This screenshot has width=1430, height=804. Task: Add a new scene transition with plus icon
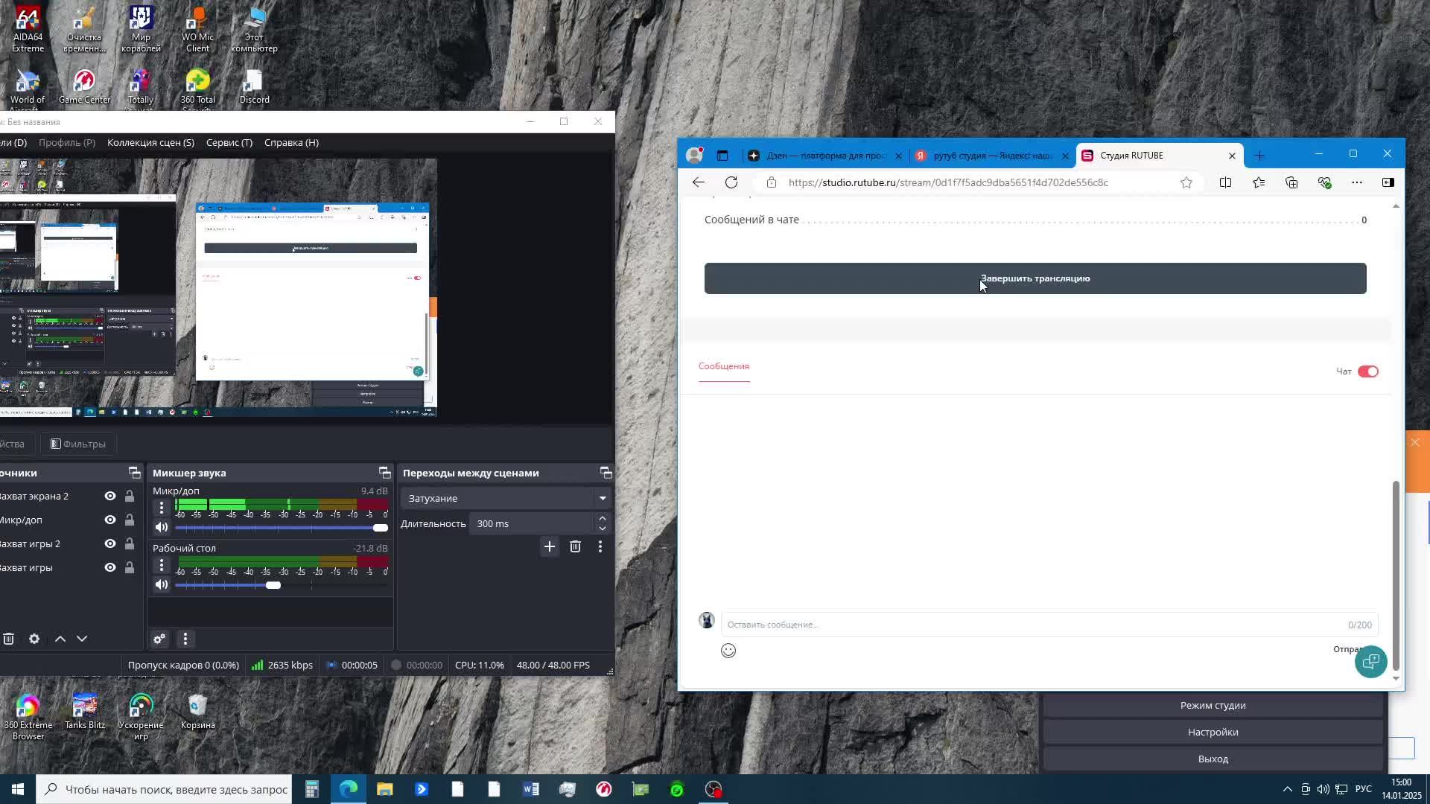[x=549, y=546]
